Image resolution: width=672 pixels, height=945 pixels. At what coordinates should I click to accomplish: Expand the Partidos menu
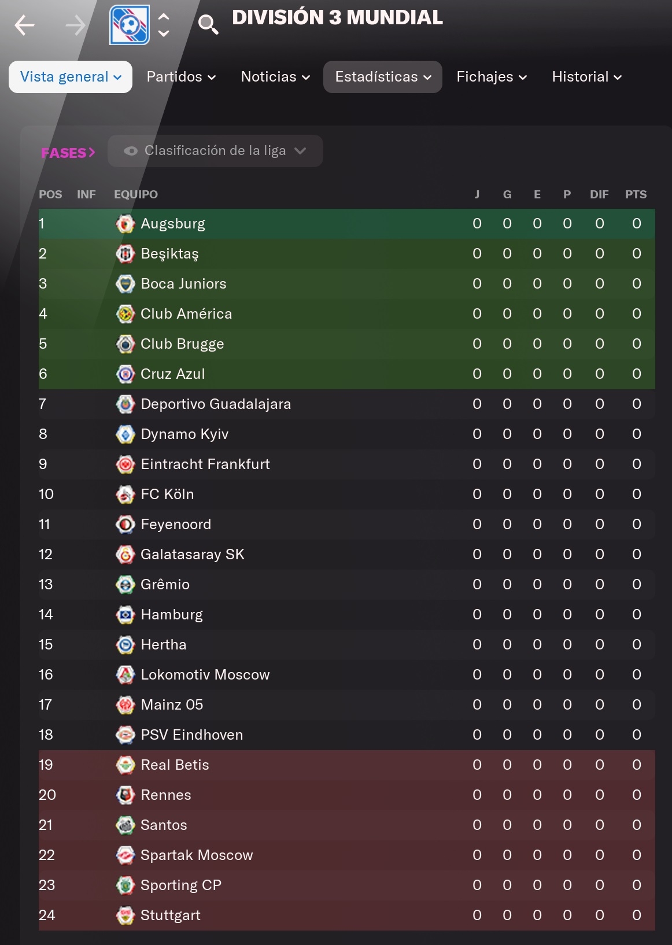click(181, 77)
